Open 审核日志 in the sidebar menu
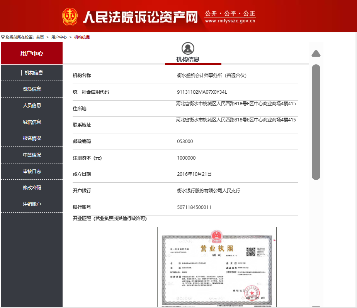 32,172
